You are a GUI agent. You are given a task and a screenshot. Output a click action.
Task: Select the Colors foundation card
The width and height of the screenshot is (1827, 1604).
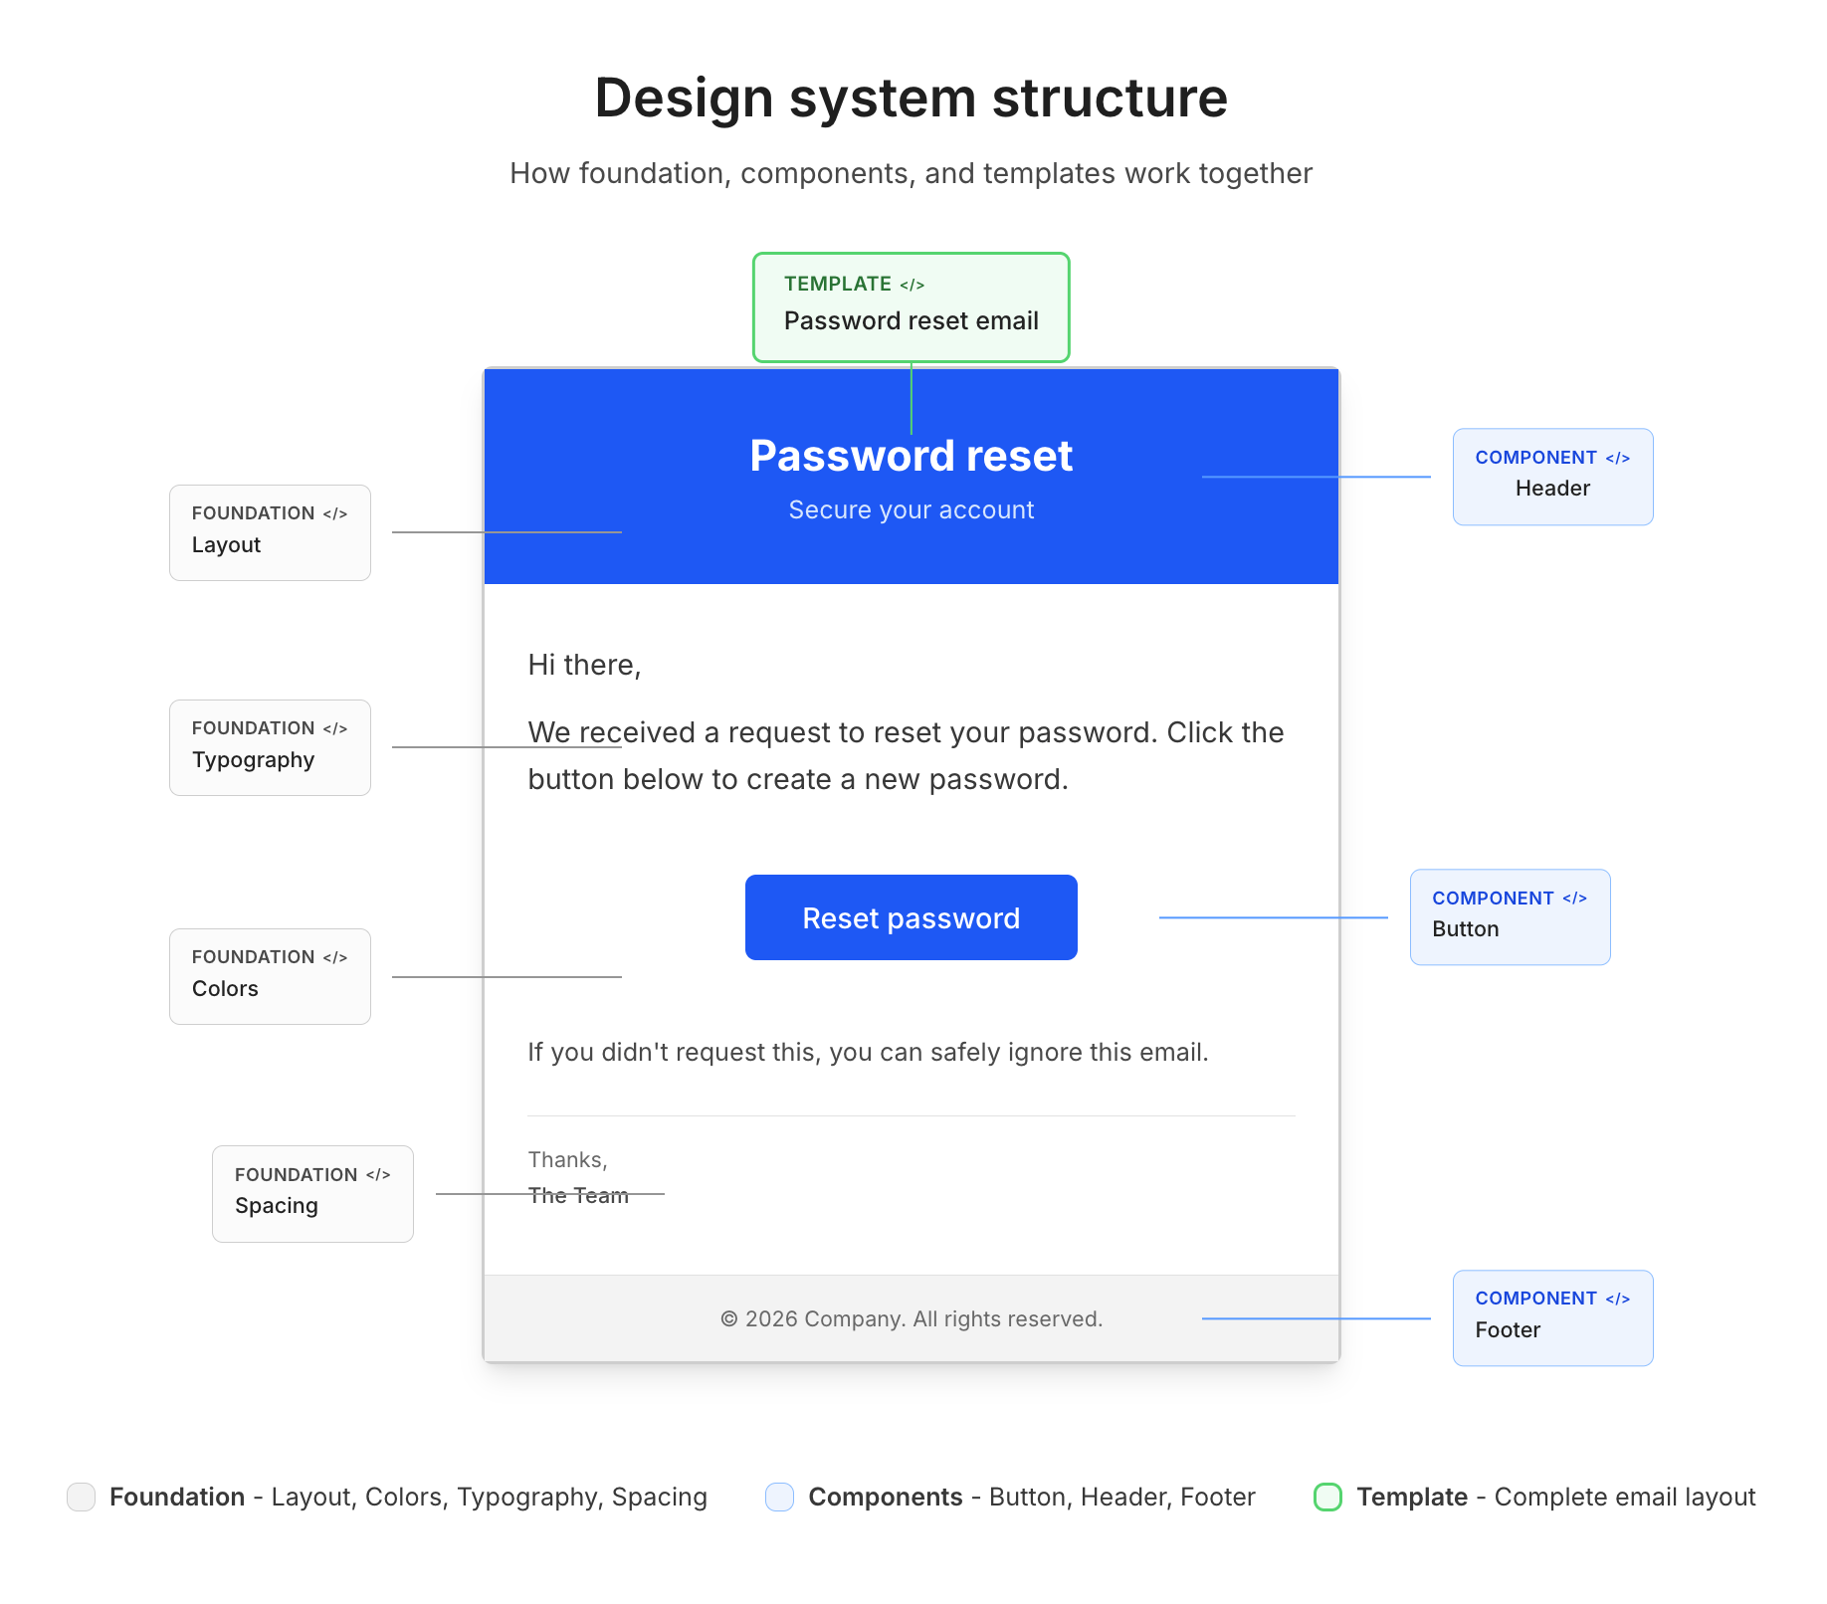coord(270,977)
